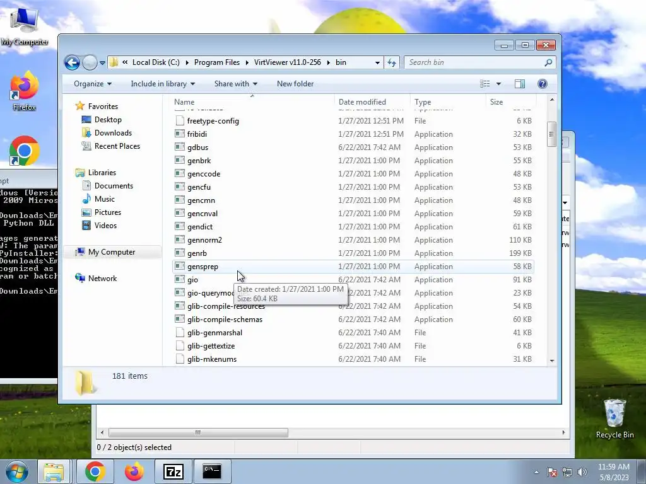The width and height of the screenshot is (646, 484).
Task: Select the gencmn application icon
Action: [x=179, y=200]
